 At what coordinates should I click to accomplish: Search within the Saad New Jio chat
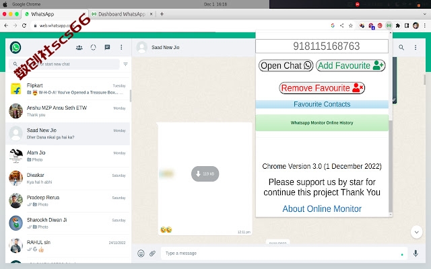pyautogui.click(x=401, y=48)
